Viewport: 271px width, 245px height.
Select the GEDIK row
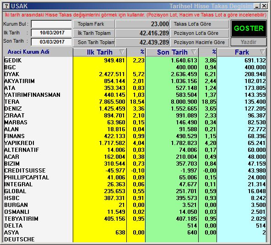pyautogui.click(x=135, y=60)
